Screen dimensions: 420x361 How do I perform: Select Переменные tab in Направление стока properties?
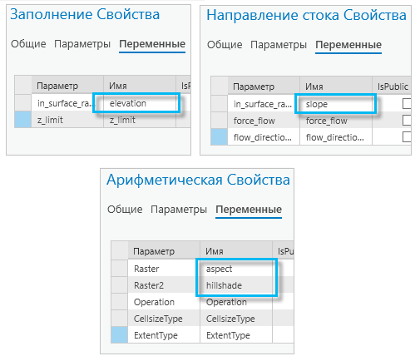(348, 45)
